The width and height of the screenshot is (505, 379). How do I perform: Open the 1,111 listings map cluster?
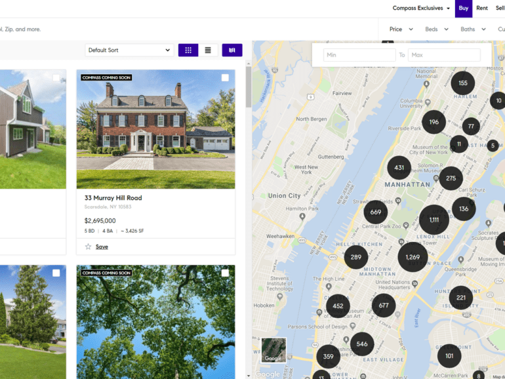(434, 220)
